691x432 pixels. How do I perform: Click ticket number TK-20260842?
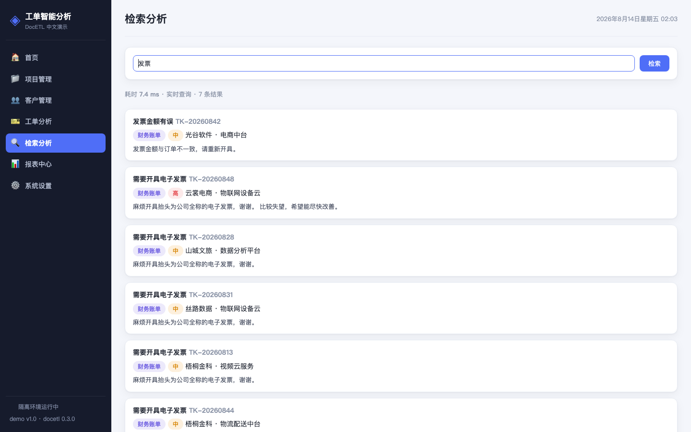pyautogui.click(x=198, y=121)
